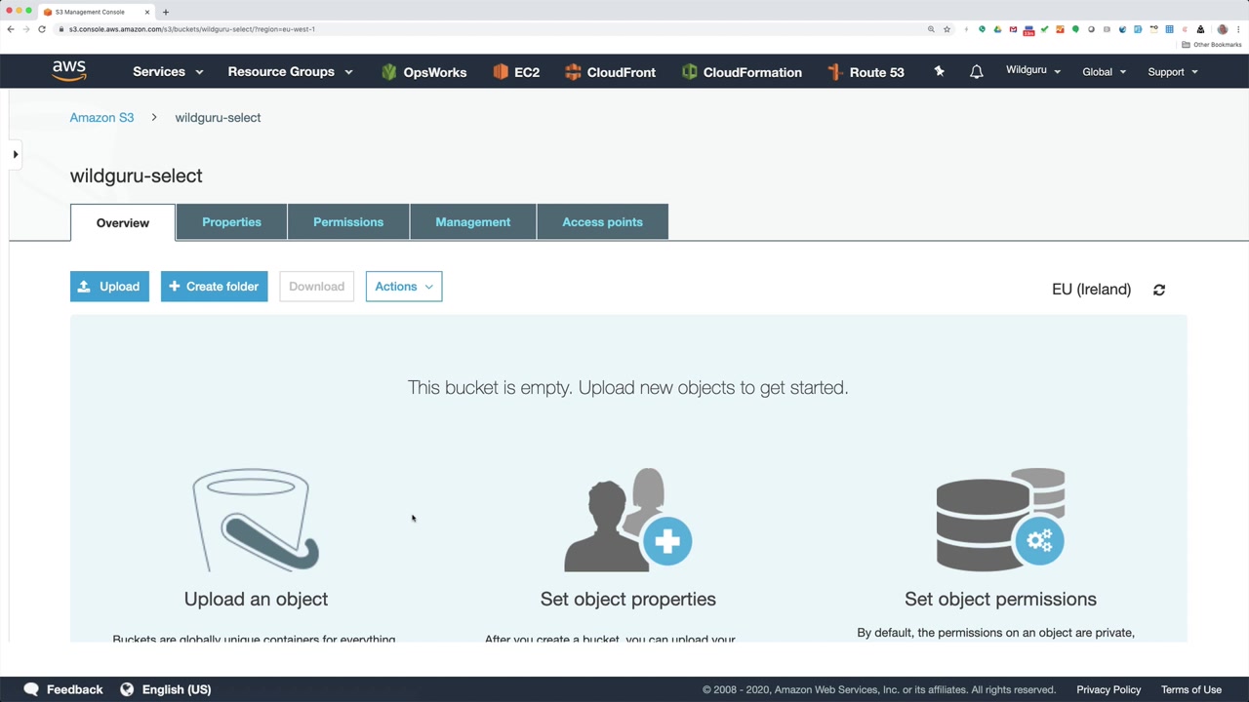Bookmark this page with the star icon
1249x702 pixels.
point(947,29)
